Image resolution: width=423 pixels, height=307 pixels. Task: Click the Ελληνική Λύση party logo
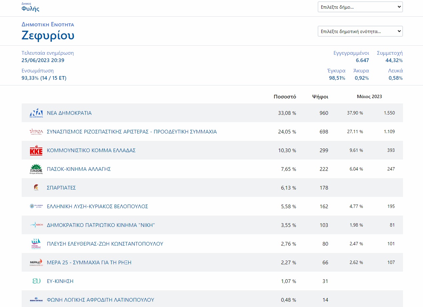click(36, 207)
